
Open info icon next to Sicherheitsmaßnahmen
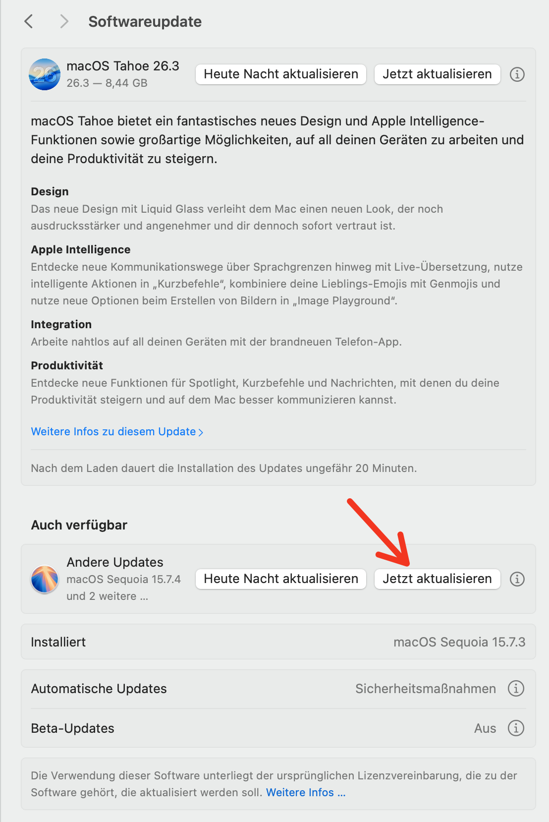click(x=516, y=689)
